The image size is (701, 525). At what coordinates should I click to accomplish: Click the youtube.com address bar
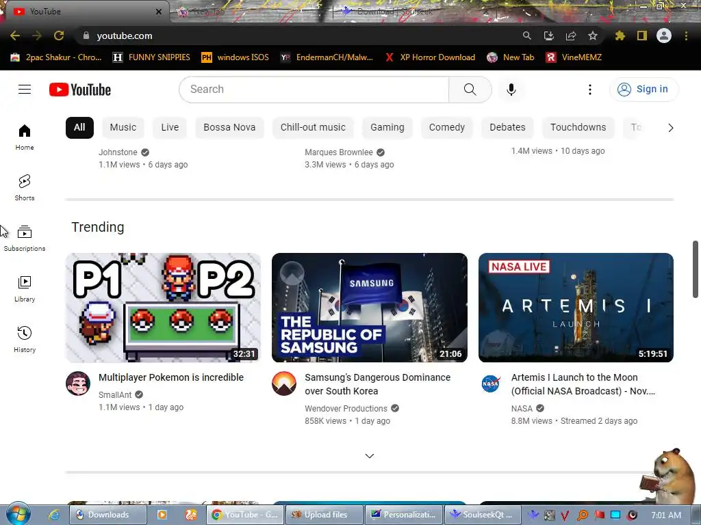click(x=295, y=36)
